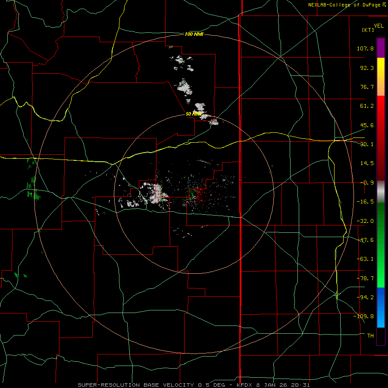The image size is (388, 388).
Task: Click the TH label on the legend
Action: [x=370, y=336]
